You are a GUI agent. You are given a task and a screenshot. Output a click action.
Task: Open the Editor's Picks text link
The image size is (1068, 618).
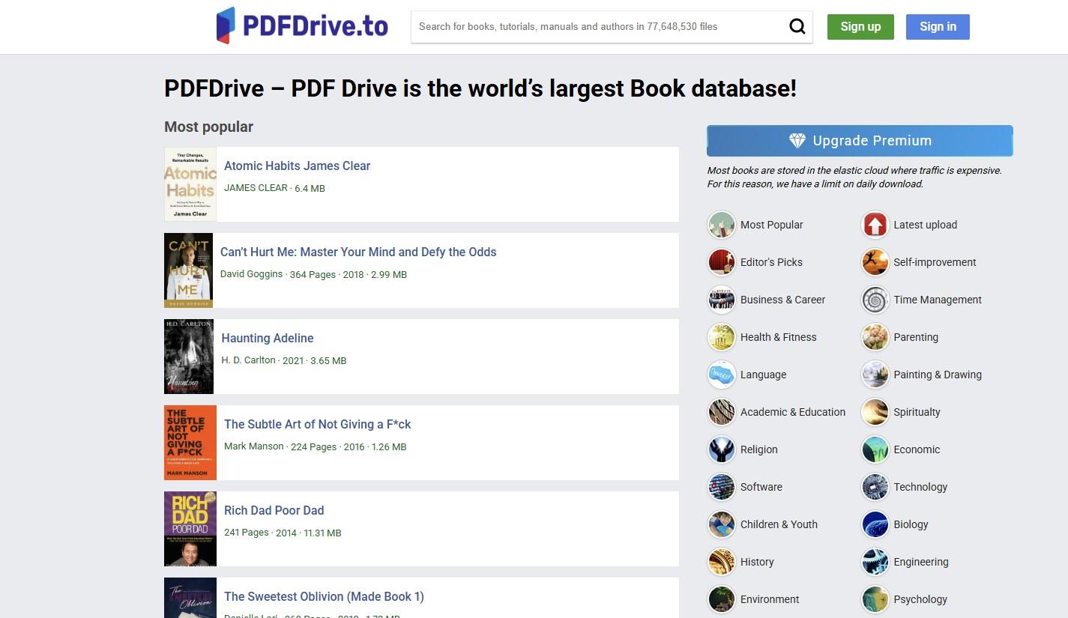tap(771, 262)
